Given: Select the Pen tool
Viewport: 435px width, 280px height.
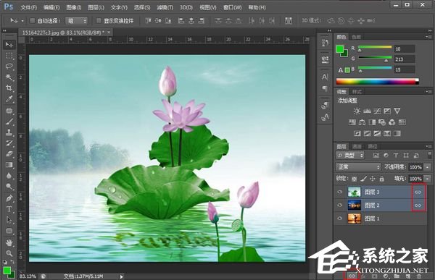Looking at the screenshot, I should pos(9,198).
